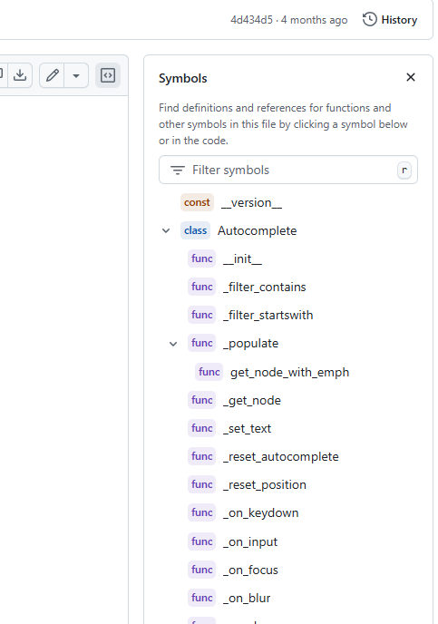Open the edit options dropdown arrow
This screenshot has height=624, width=438.
pos(76,74)
